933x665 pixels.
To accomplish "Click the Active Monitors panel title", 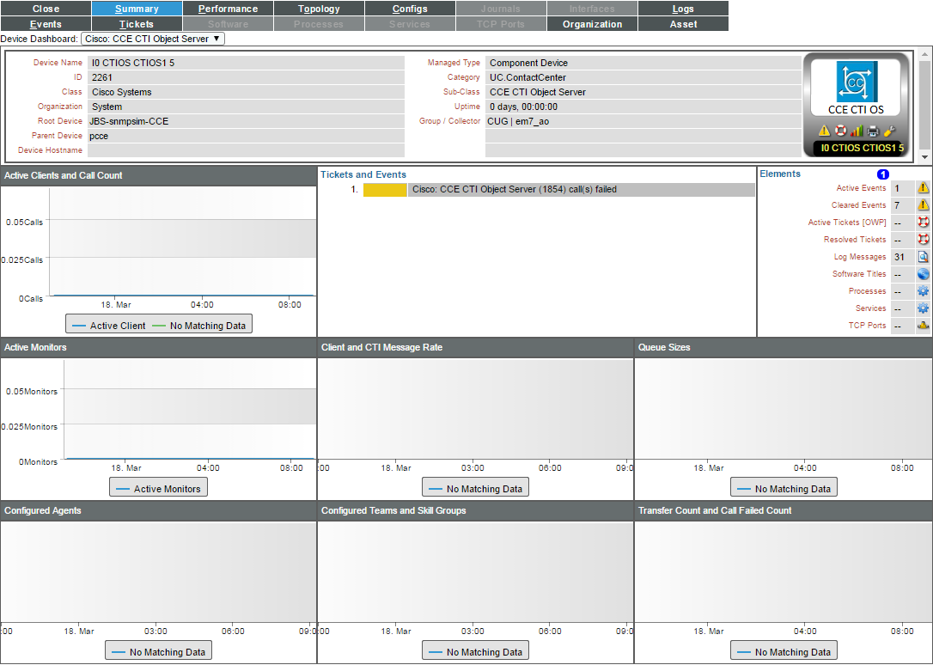I will 35,347.
